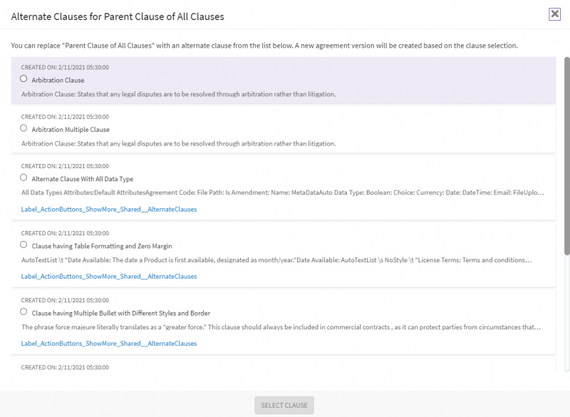Select the Arbitration Clause radio button
The width and height of the screenshot is (570, 417).
coord(22,79)
